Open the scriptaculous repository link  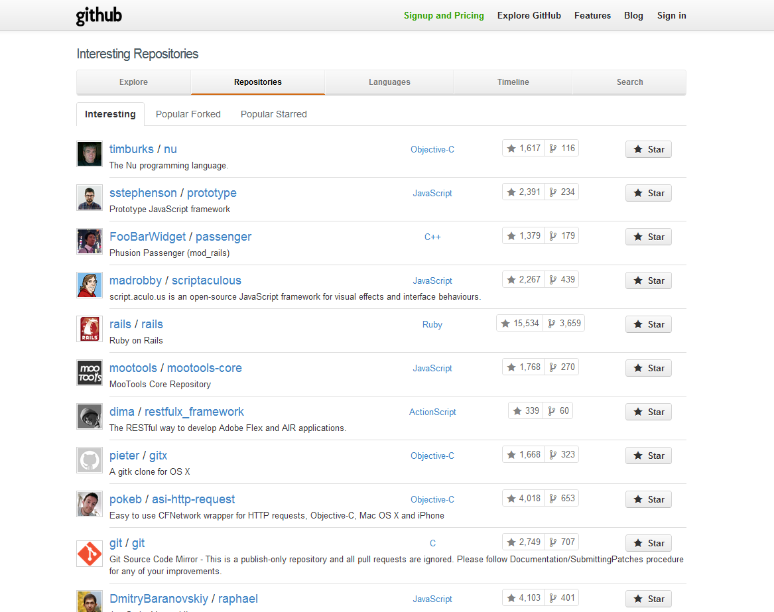206,280
